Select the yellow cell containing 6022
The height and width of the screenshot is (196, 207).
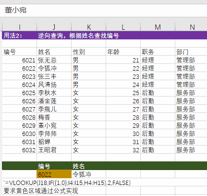[54, 174]
